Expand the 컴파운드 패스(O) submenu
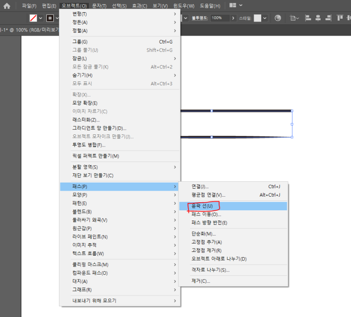 click(120, 273)
